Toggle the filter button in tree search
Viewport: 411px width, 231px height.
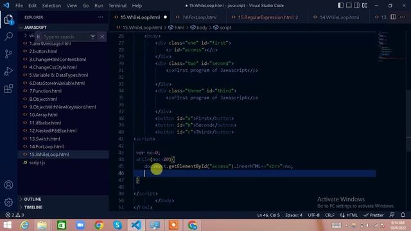point(92,37)
